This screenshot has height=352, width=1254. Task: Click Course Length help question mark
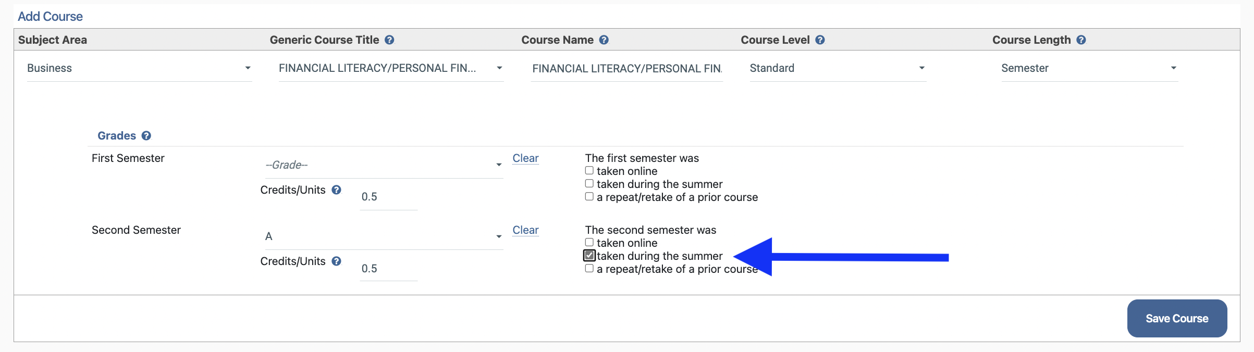click(1081, 40)
